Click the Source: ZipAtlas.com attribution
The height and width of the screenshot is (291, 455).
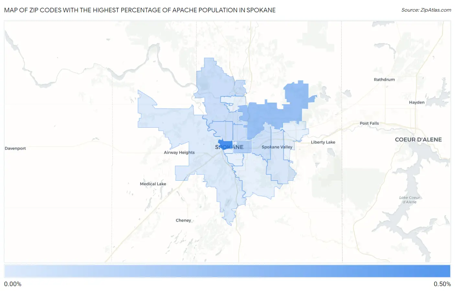tap(426, 10)
